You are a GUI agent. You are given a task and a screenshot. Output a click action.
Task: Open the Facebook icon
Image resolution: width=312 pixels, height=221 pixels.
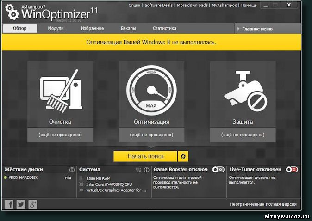click(9, 204)
